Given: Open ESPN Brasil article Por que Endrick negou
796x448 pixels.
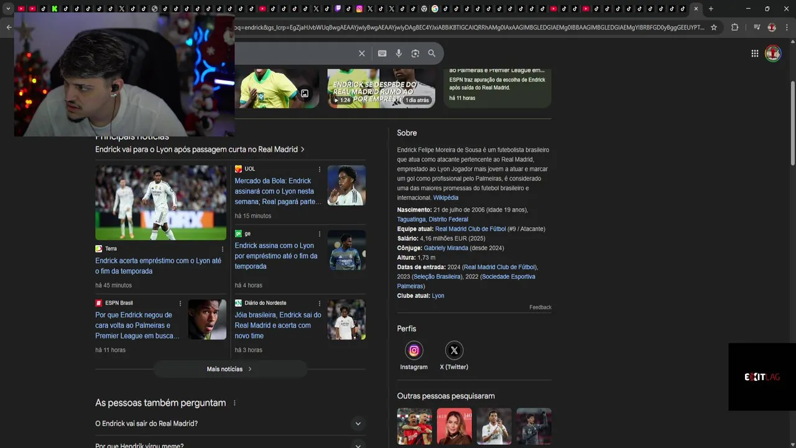Looking at the screenshot, I should click(x=137, y=325).
